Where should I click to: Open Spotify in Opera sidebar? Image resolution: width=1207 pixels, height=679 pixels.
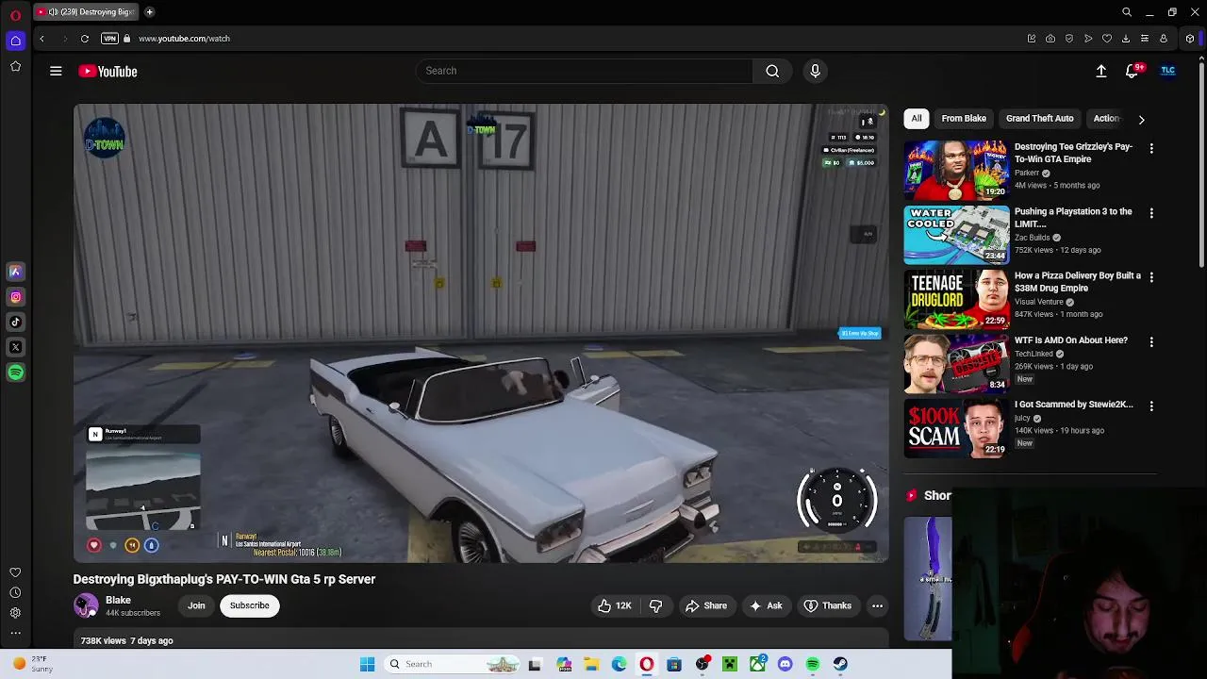pos(15,373)
